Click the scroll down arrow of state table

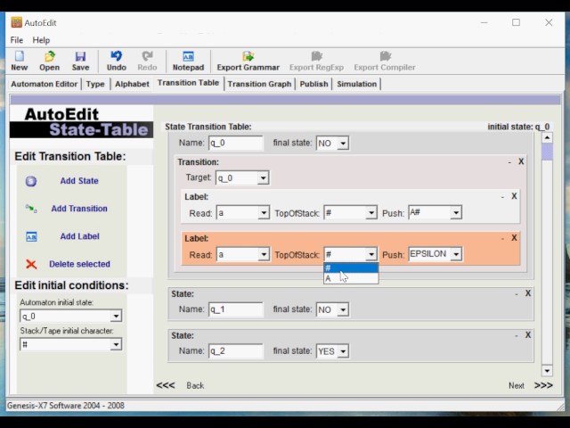coord(547,371)
